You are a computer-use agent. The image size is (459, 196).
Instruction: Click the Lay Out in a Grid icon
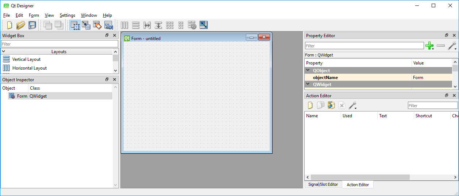pos(170,25)
